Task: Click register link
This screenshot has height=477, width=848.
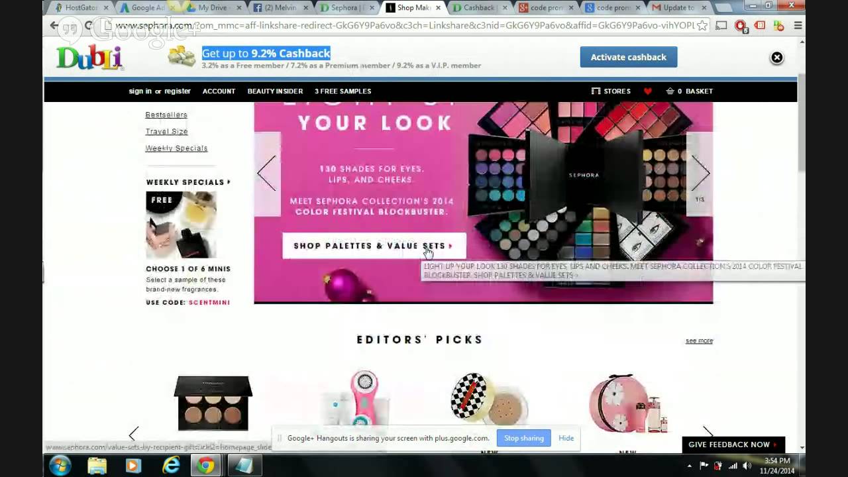Action: point(178,91)
